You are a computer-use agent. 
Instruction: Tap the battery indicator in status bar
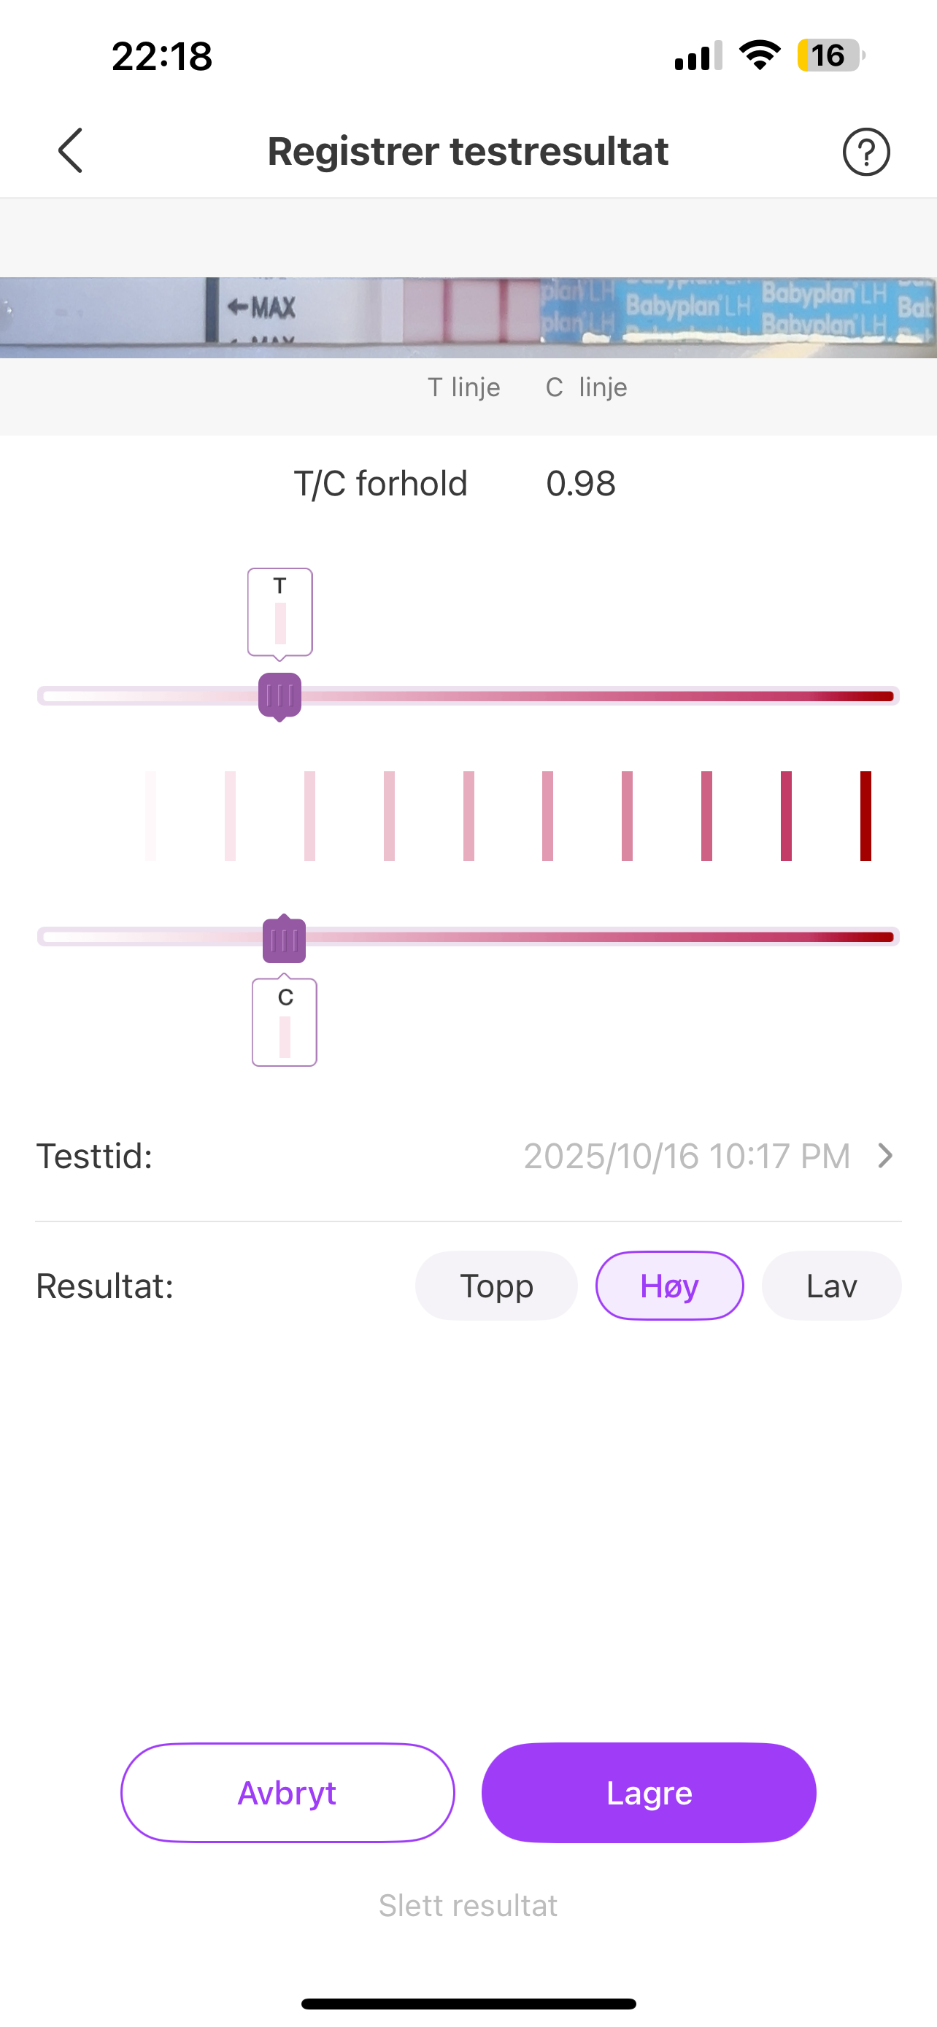830,56
